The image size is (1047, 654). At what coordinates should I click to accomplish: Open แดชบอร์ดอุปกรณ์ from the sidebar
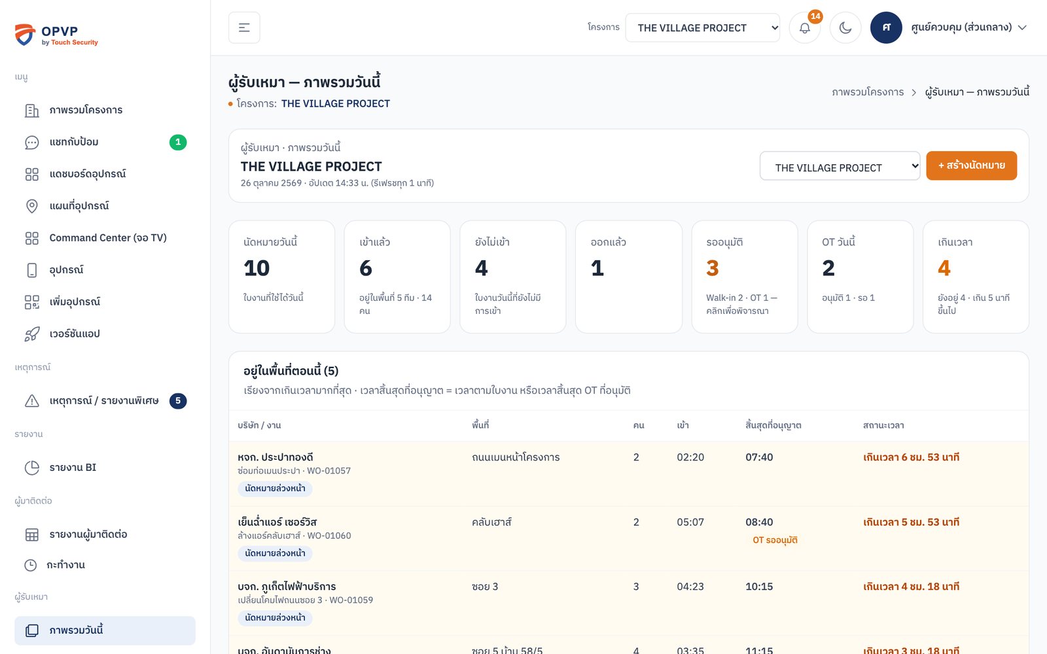coord(105,174)
